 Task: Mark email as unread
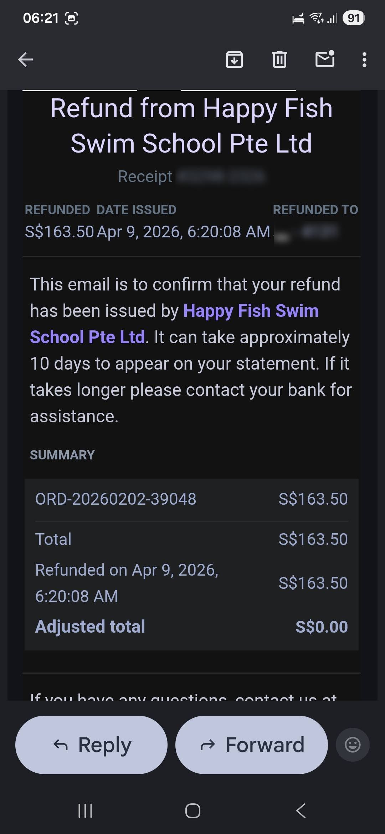[325, 59]
